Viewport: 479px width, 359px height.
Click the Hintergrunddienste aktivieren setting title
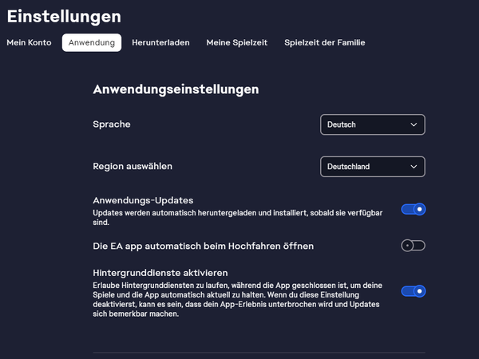(x=160, y=273)
